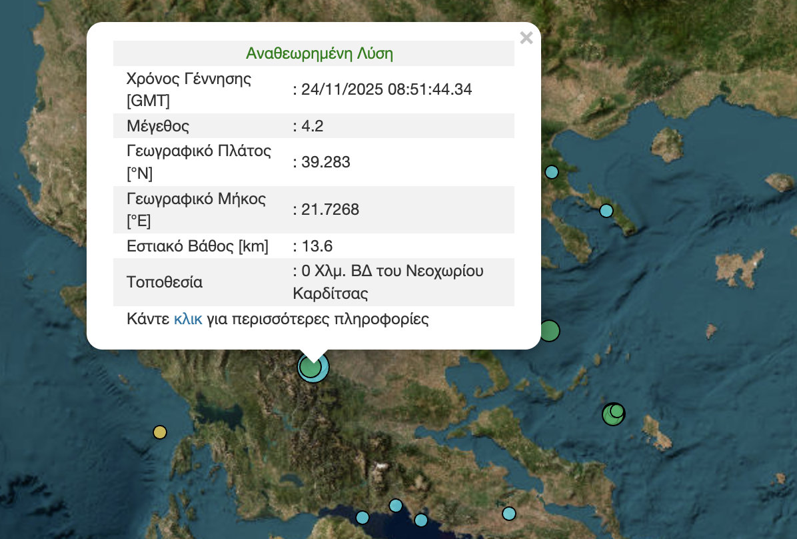The height and width of the screenshot is (539, 797).
Task: Click the longitude value 21.7268
Action: click(329, 210)
